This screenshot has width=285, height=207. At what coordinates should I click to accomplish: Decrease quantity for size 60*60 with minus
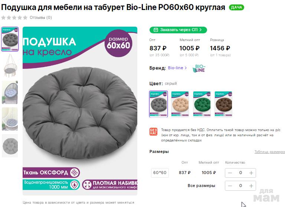point(230,173)
